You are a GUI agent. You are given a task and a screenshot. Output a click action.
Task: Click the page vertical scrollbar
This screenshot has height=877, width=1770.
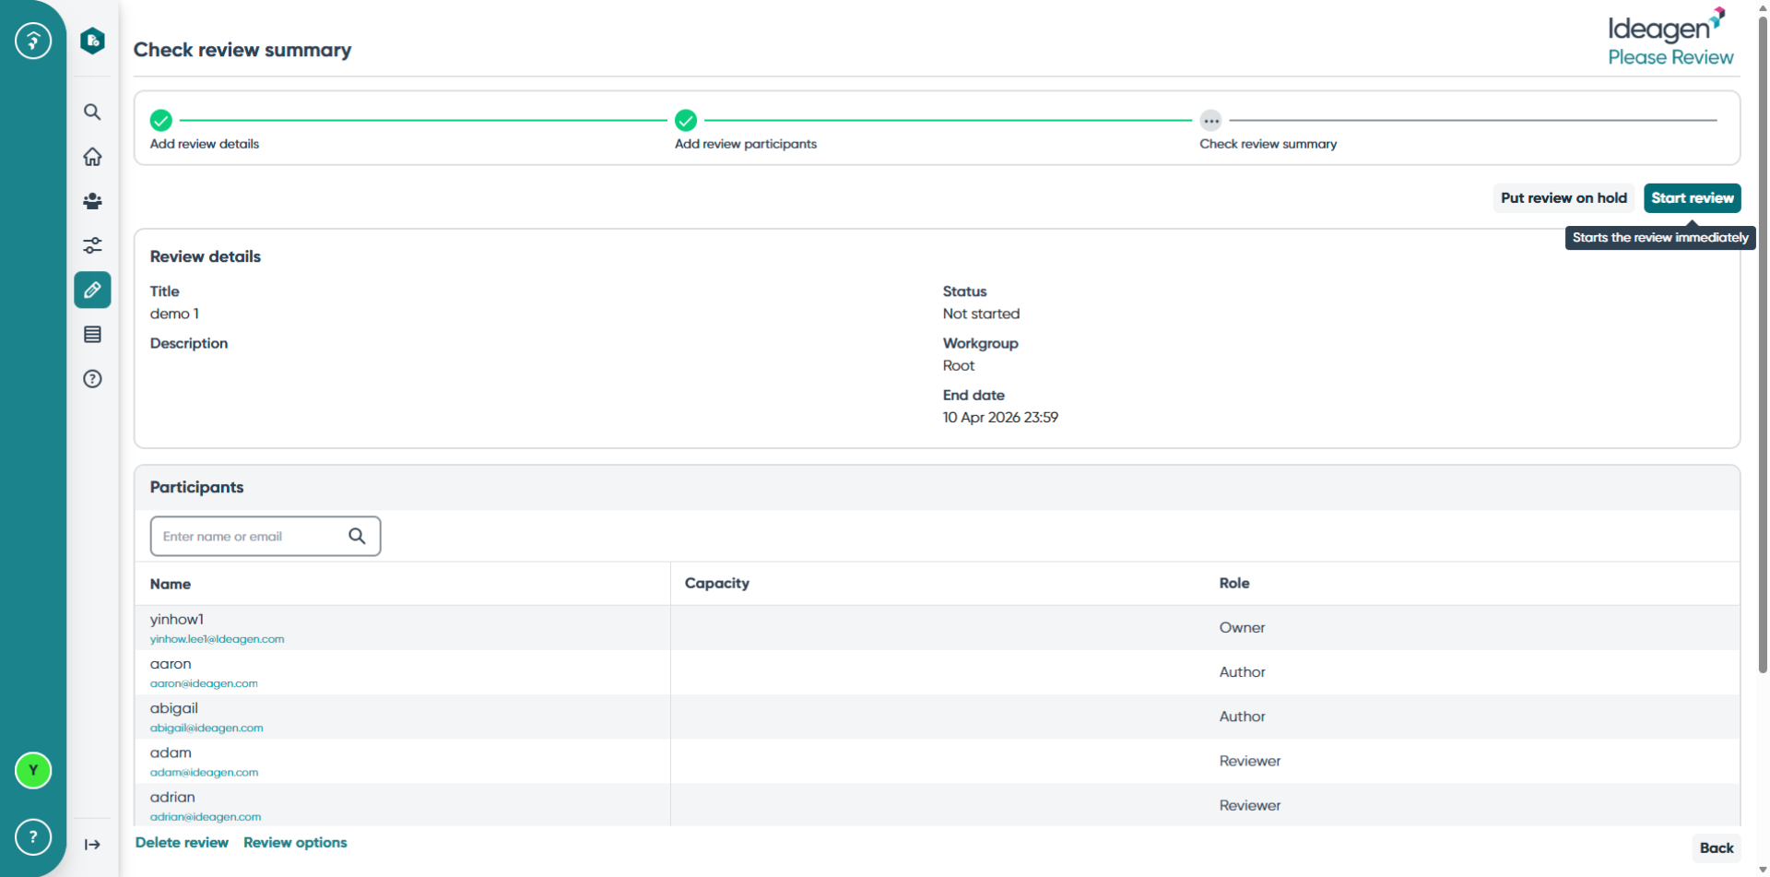1763,341
